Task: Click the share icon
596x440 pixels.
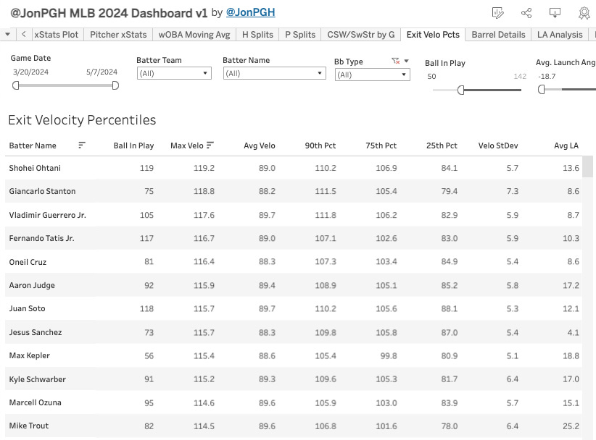Action: pos(526,13)
